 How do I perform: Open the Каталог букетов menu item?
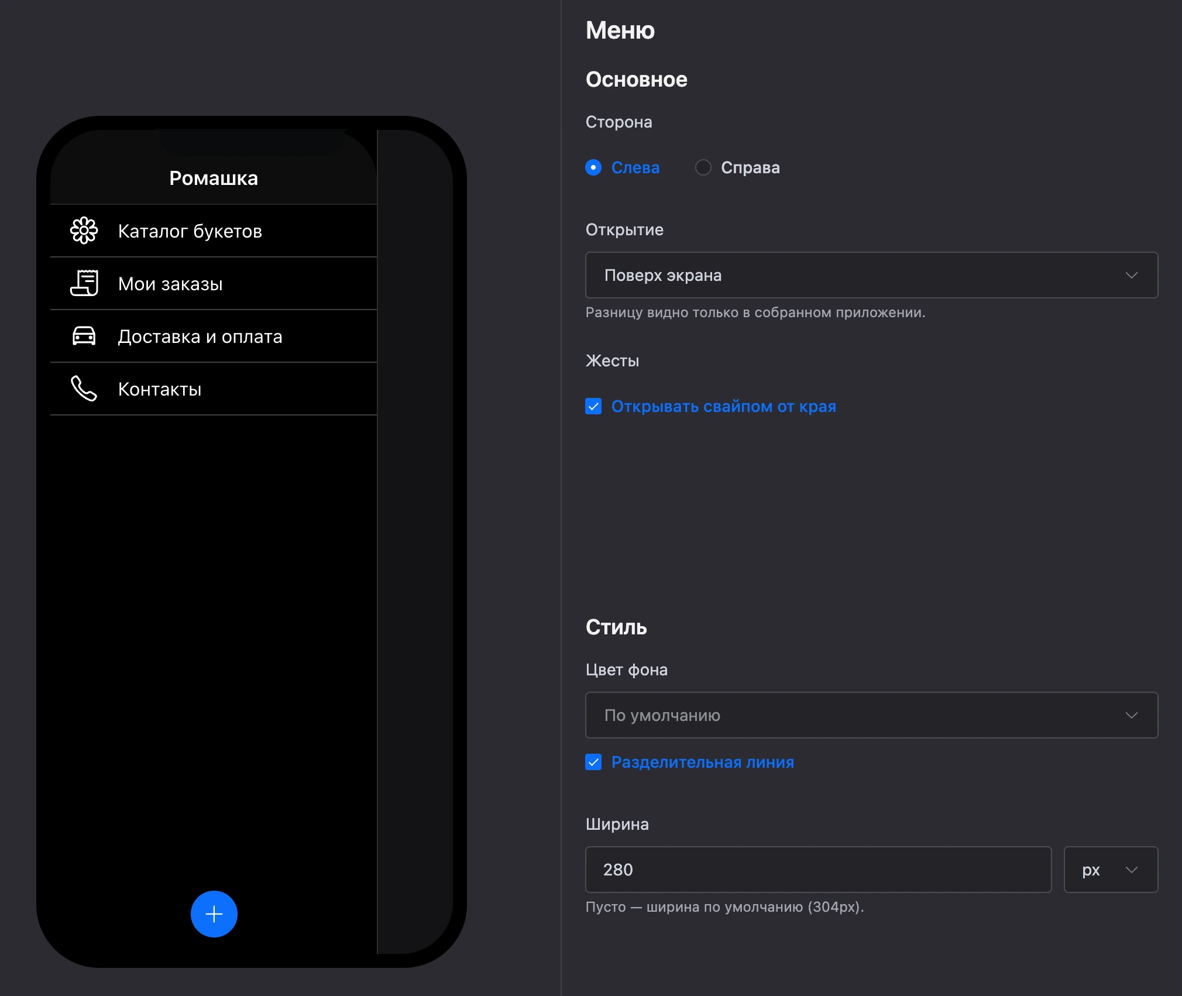click(214, 231)
